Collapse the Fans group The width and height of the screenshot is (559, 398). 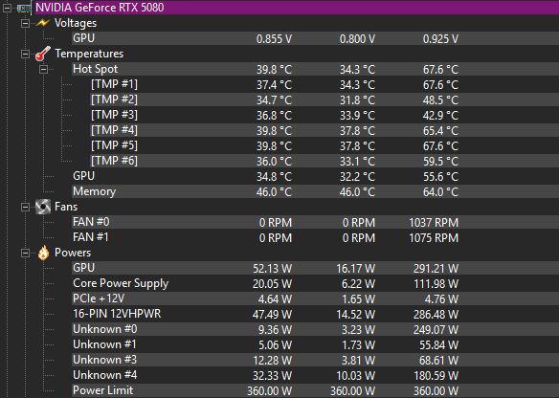(x=25, y=208)
